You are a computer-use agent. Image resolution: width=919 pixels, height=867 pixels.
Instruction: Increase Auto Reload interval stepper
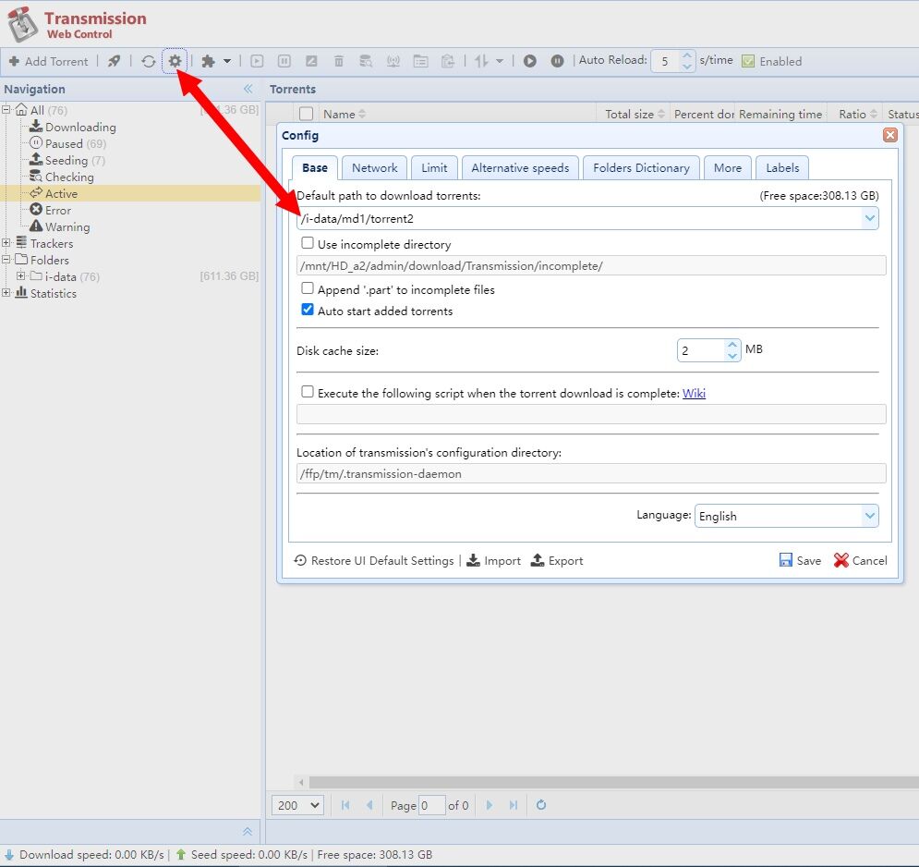687,55
